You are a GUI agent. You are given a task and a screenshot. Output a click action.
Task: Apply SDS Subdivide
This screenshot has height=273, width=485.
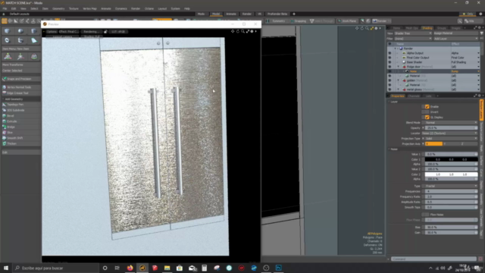(20, 110)
